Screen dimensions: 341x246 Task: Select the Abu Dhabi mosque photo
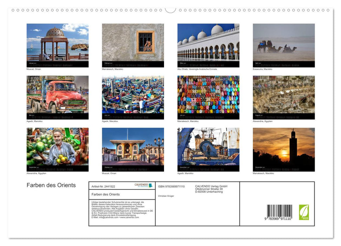click(208, 45)
